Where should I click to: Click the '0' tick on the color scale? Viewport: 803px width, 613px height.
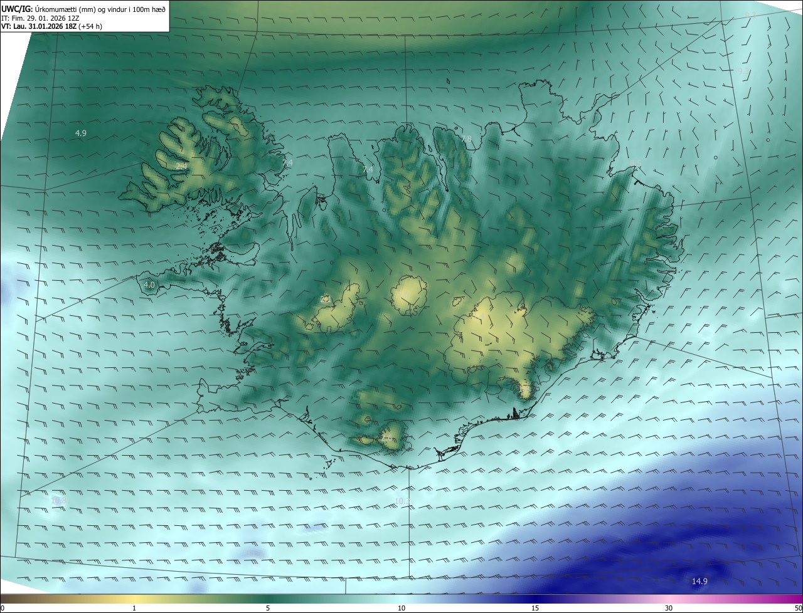pos(3,608)
